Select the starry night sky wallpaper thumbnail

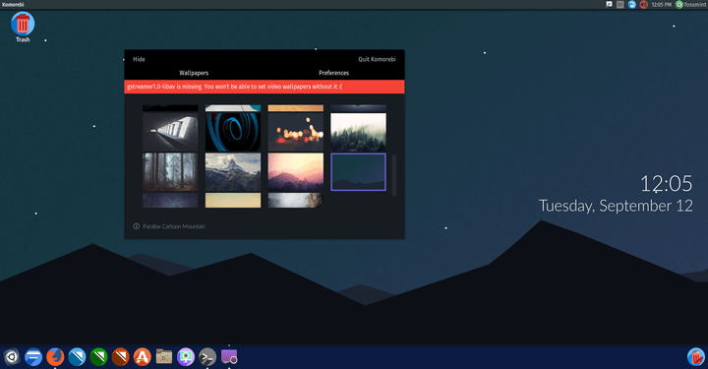170,201
